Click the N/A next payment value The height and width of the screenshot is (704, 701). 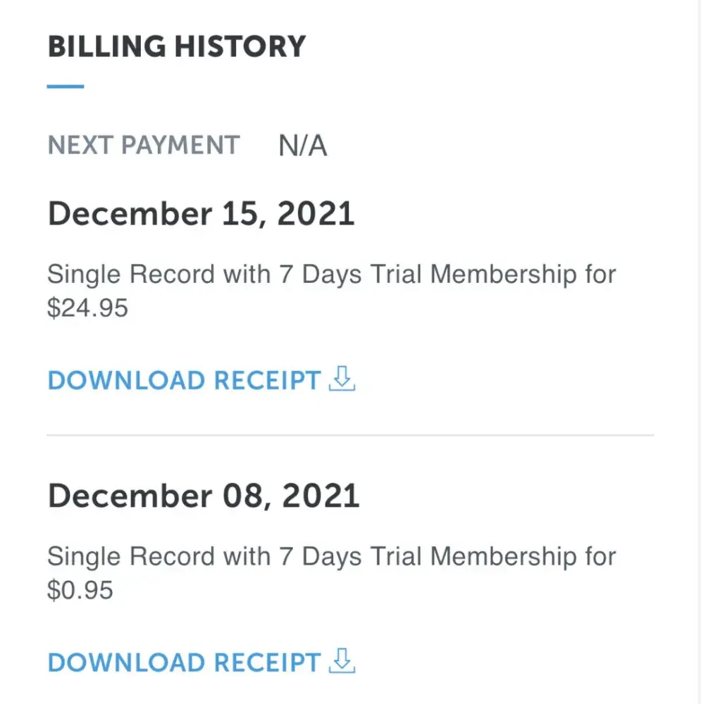[x=303, y=146]
